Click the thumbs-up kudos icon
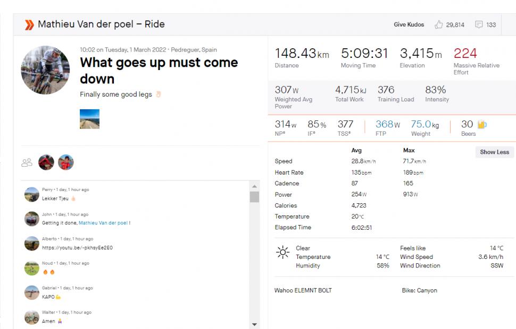The width and height of the screenshot is (516, 329). coord(438,24)
